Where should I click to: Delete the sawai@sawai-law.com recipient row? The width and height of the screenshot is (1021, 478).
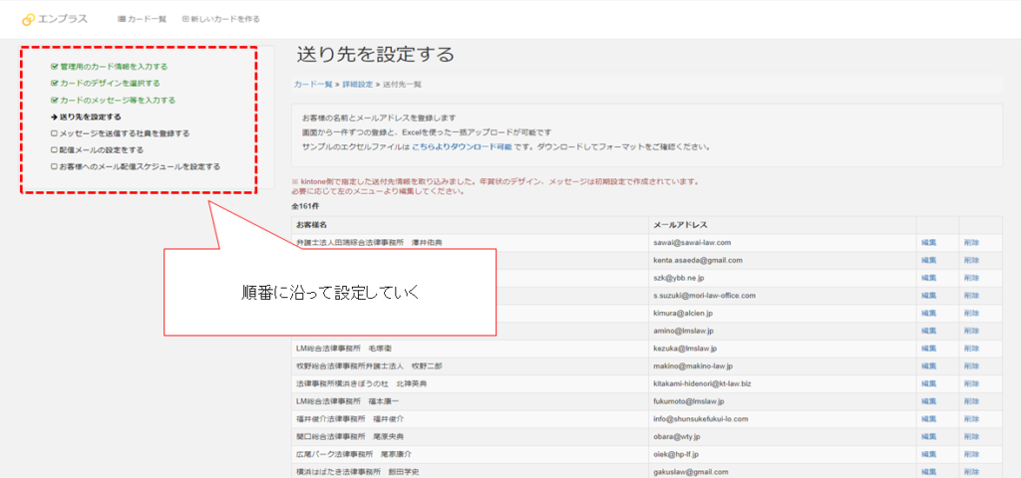[x=970, y=242]
